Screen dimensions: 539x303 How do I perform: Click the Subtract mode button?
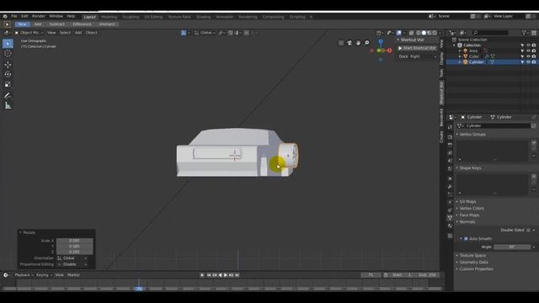[x=57, y=24]
